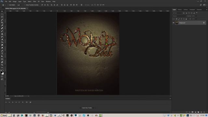Click the background color swatch
Image resolution: width=208 pixels, height=117 pixels.
tap(3, 73)
